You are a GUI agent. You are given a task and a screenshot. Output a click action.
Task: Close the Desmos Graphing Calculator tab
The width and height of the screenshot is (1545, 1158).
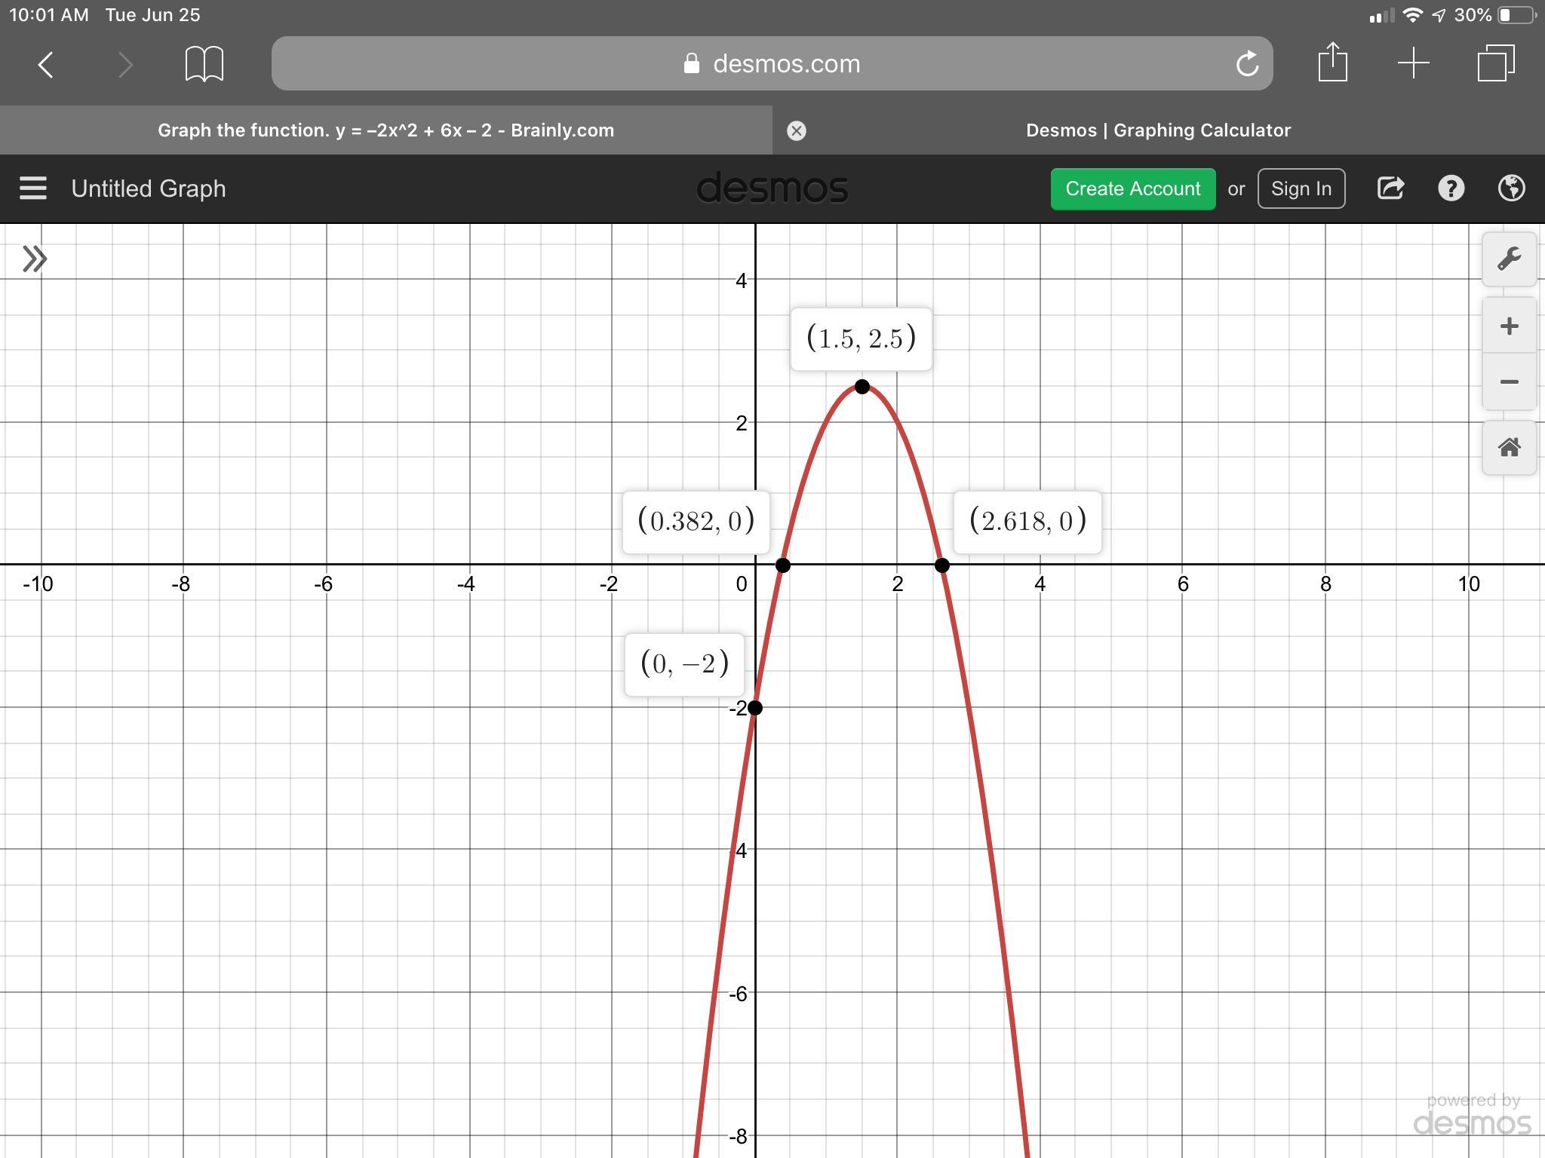pyautogui.click(x=796, y=131)
